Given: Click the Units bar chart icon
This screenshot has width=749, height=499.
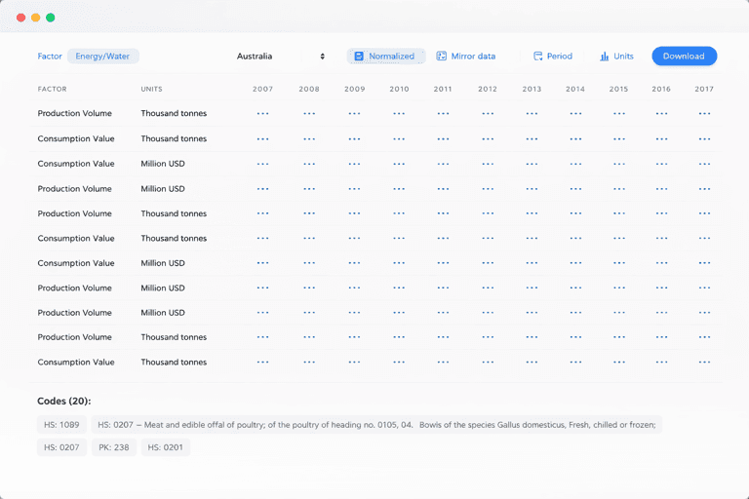Looking at the screenshot, I should tap(605, 57).
